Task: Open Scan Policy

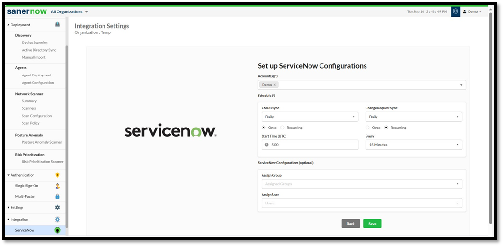Action: (31, 123)
